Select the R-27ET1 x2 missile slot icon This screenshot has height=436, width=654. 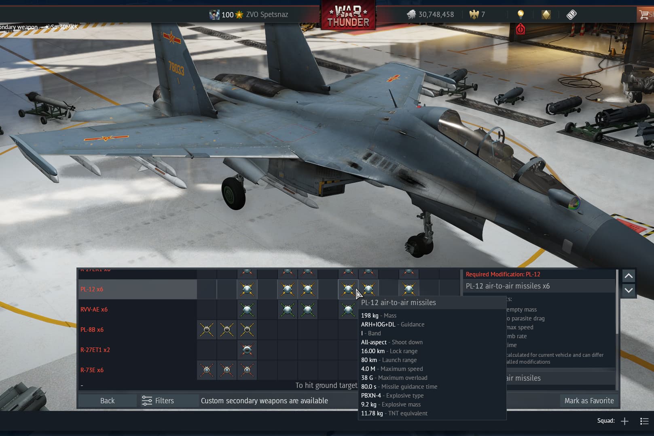247,350
